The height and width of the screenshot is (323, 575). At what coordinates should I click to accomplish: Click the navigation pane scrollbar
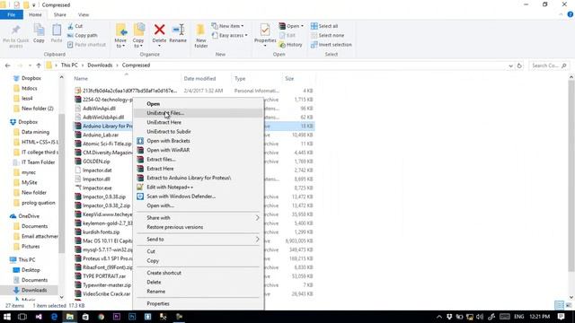click(62, 183)
